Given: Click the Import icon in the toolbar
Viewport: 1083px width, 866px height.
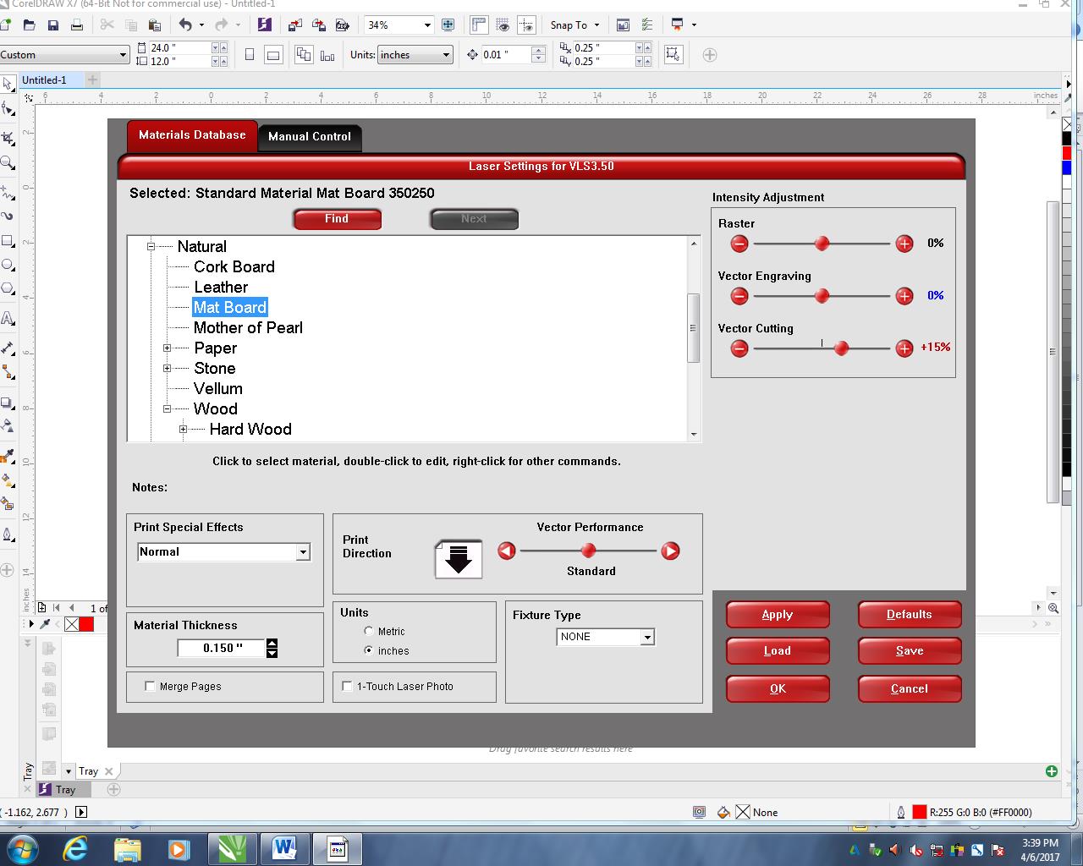Looking at the screenshot, I should (x=295, y=25).
